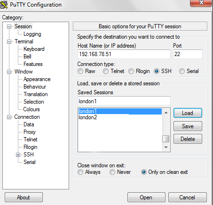This screenshot has height=205, width=213.
Task: Collapse the Session tree node
Action: 9,26
